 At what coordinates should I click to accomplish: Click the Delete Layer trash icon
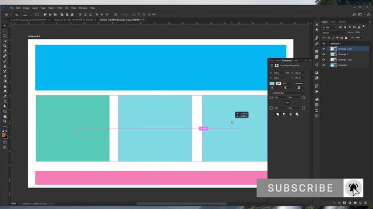click(x=365, y=203)
